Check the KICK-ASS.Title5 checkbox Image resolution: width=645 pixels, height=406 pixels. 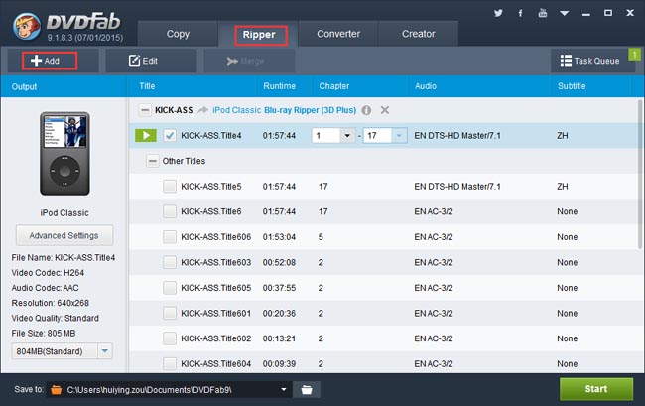pos(170,187)
